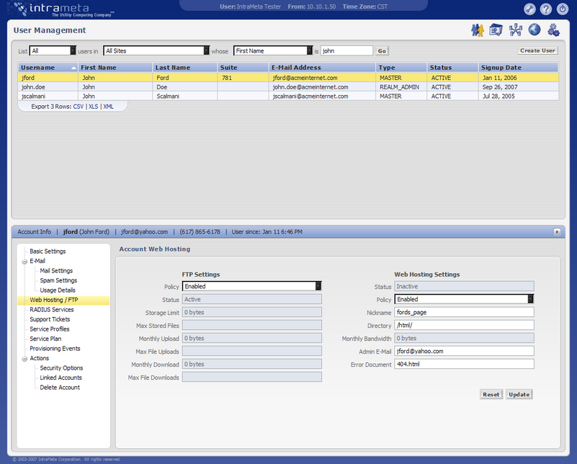Open the gears configuration module icon
Viewport: 577px width, 464px height.
click(x=553, y=30)
